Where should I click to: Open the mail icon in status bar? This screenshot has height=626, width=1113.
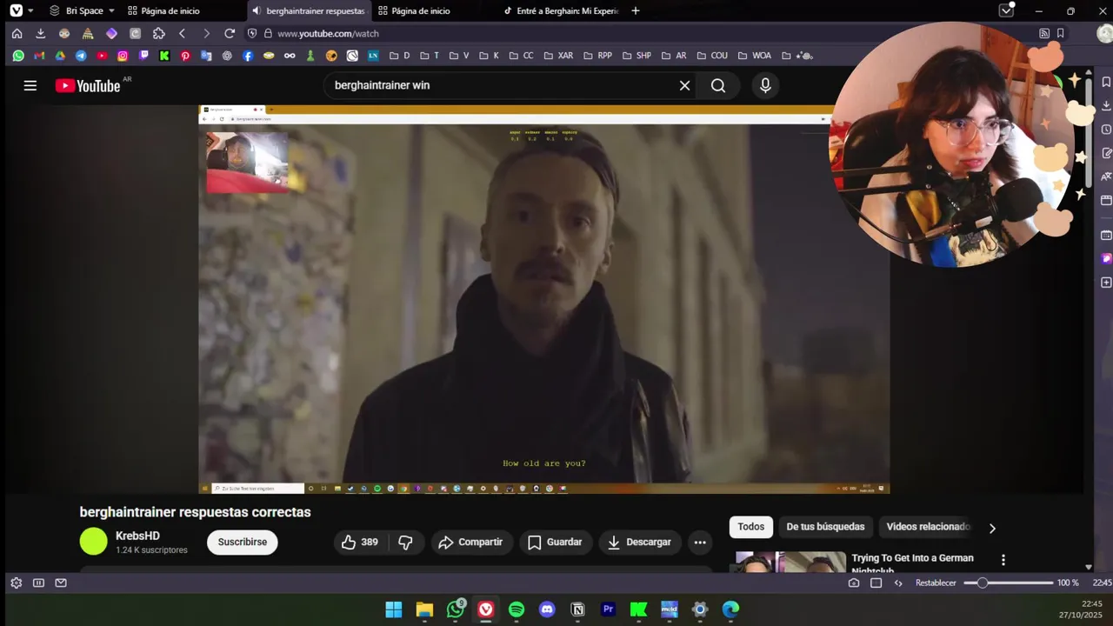pyautogui.click(x=61, y=583)
